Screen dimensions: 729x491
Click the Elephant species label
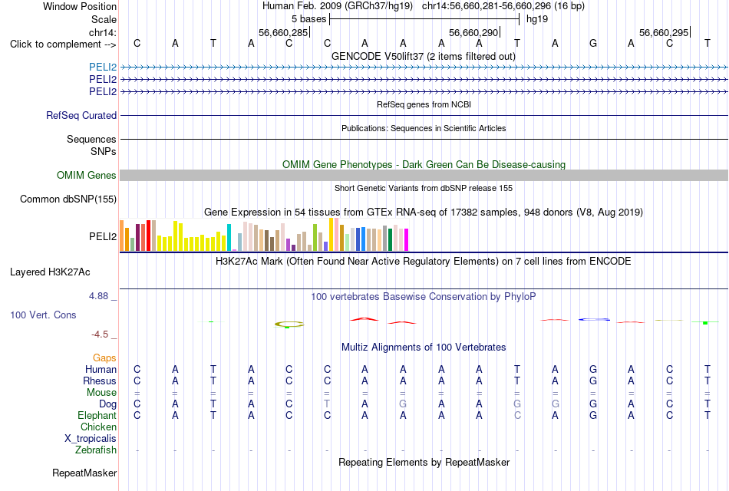point(97,415)
